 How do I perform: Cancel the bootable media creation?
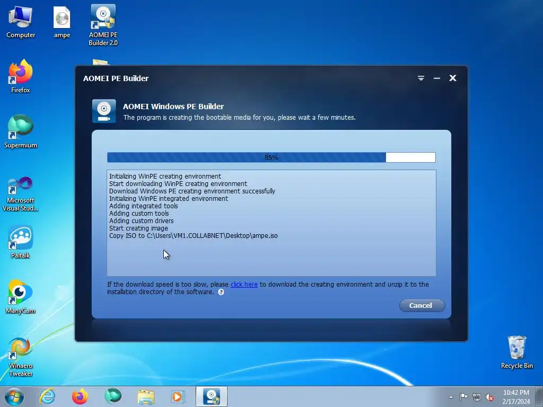coord(422,306)
